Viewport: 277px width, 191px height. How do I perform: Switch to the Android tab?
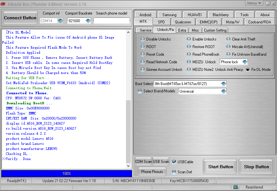click(145, 15)
